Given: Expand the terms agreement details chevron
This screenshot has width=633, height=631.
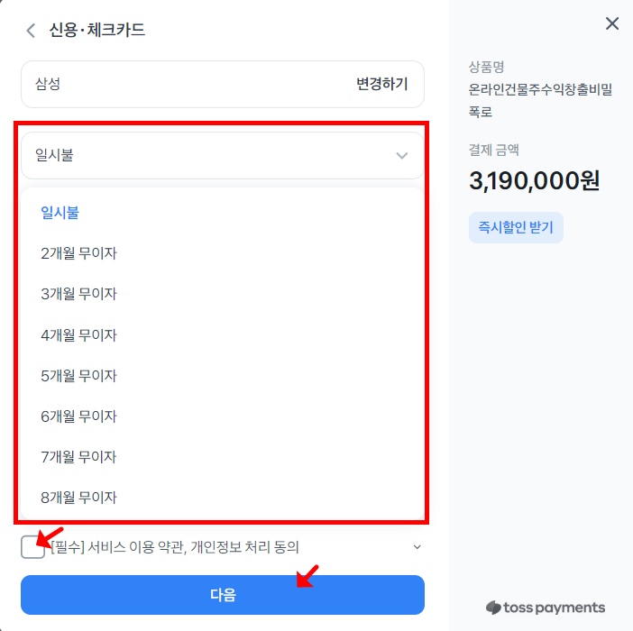Looking at the screenshot, I should coord(417,547).
